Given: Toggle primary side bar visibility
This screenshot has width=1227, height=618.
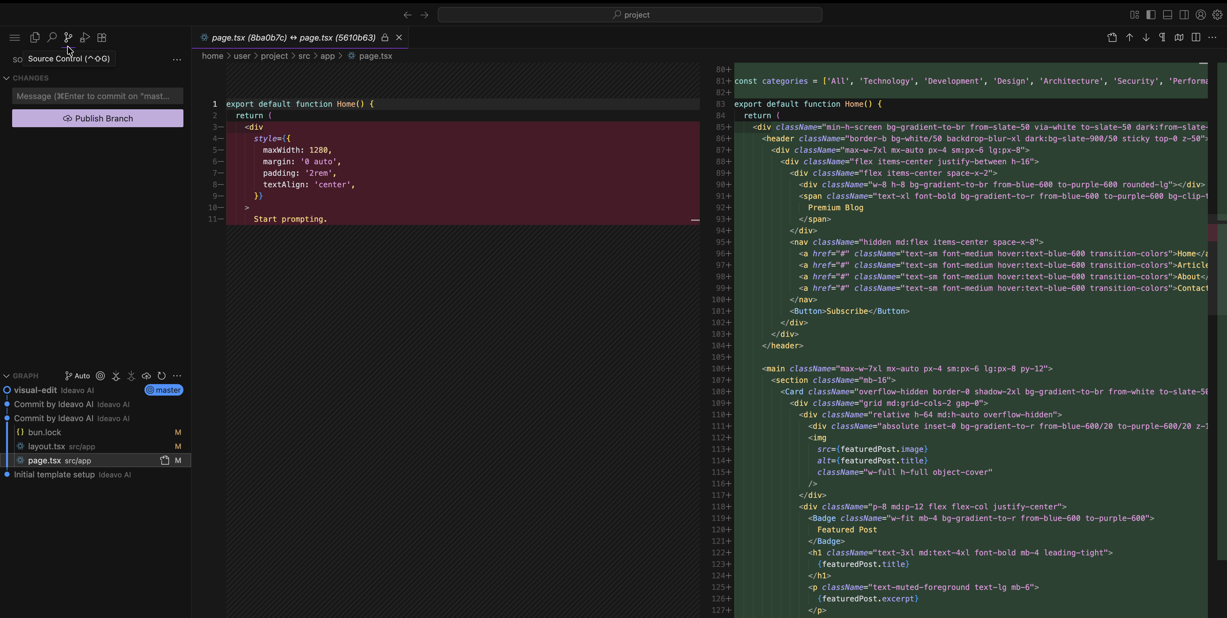Looking at the screenshot, I should (1151, 15).
